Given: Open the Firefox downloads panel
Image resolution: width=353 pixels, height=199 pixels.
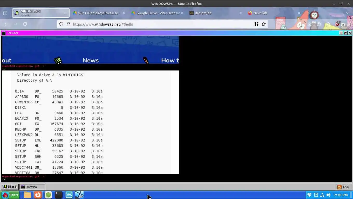Looking at the screenshot, I should tap(309, 24).
